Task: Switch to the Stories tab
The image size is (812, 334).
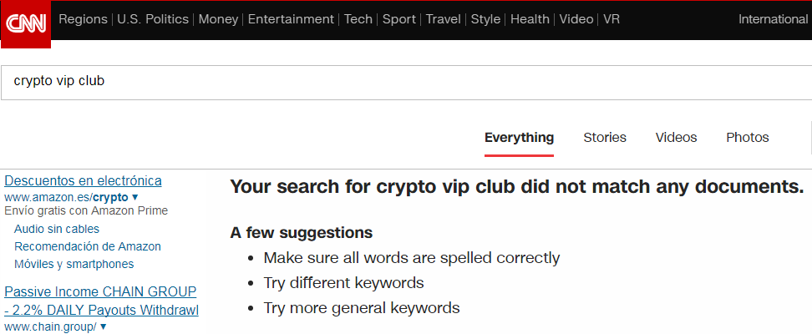Action: point(605,138)
